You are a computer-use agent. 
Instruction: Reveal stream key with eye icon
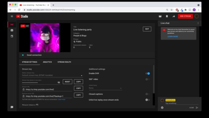[x=59, y=82]
